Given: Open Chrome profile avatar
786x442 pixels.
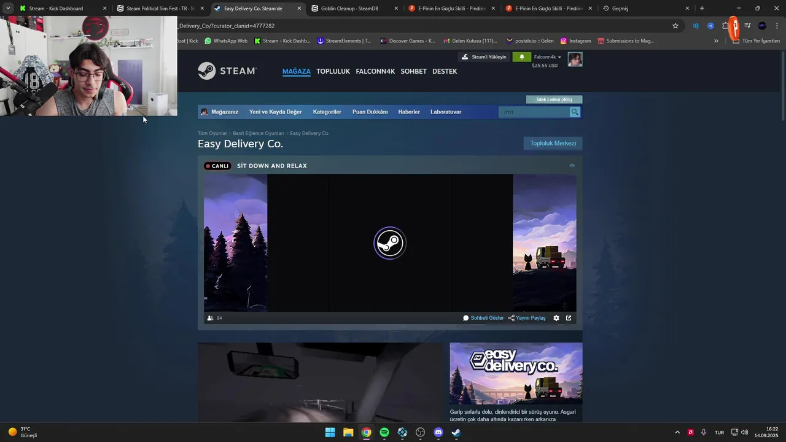Looking at the screenshot, I should [762, 26].
